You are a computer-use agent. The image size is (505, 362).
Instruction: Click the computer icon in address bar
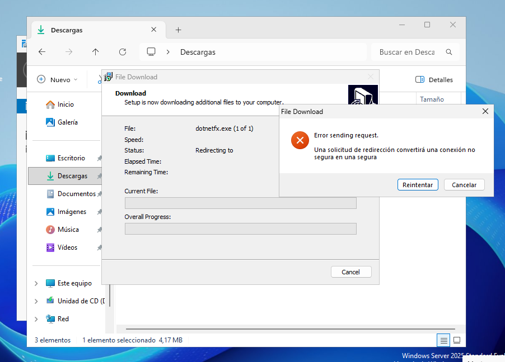click(151, 52)
